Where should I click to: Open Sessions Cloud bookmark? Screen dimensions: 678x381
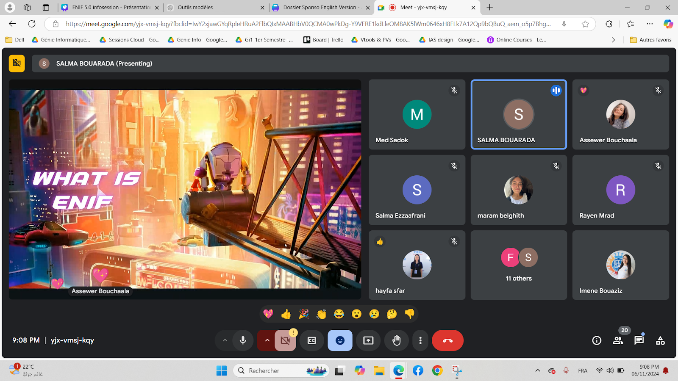pos(129,40)
